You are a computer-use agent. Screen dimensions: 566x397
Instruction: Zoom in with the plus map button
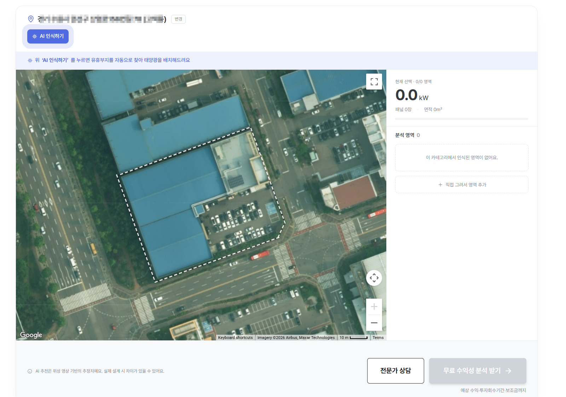pos(374,307)
